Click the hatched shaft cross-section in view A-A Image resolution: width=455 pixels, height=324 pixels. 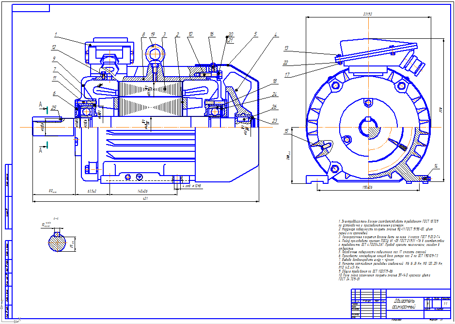(58, 242)
